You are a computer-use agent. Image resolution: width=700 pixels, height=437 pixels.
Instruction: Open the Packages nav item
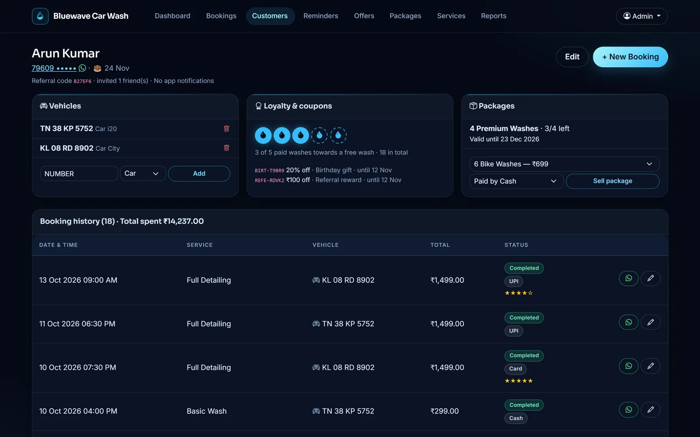406,16
